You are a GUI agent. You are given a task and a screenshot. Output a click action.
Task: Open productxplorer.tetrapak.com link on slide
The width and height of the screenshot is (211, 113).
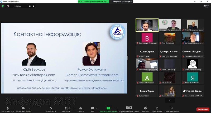86,88
